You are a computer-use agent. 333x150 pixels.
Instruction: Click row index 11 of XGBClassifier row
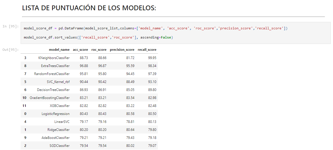[x=24, y=106]
